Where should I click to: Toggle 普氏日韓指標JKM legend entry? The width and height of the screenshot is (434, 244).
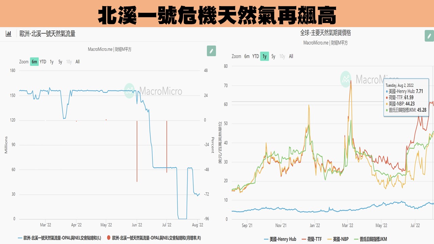click(x=370, y=239)
